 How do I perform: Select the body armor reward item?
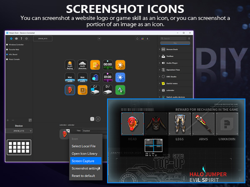click(156, 124)
